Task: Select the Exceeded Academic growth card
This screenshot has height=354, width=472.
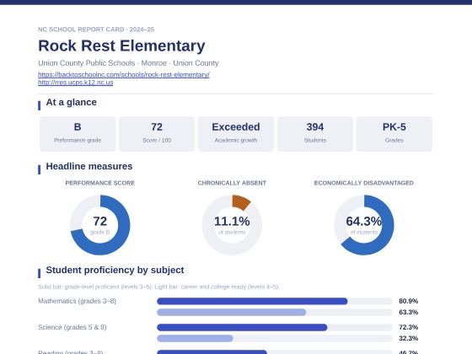Action: (x=236, y=134)
